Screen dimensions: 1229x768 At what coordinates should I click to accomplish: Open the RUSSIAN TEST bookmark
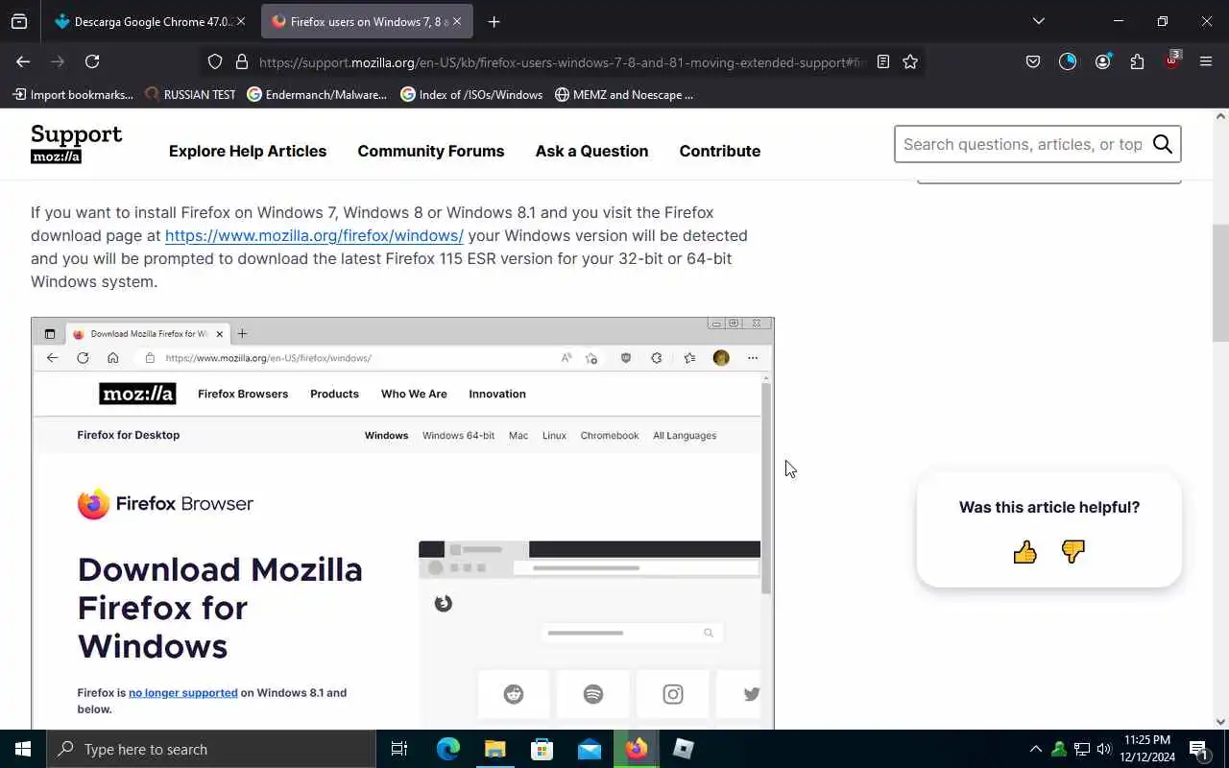point(190,94)
